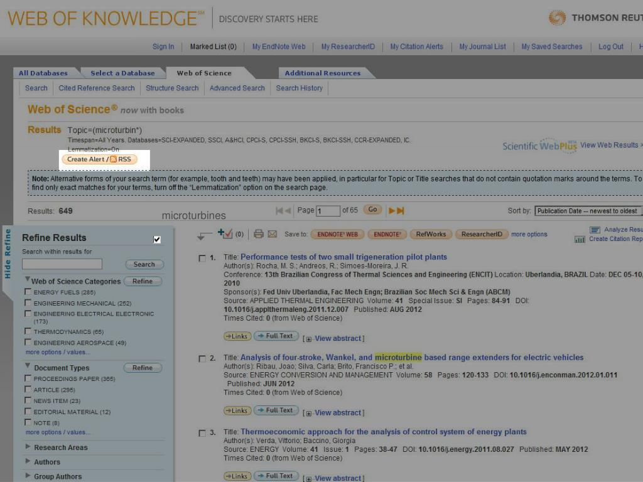Click the plus icon beside result 1 View abstract
Viewport: 643px width, 482px height.
(309, 339)
